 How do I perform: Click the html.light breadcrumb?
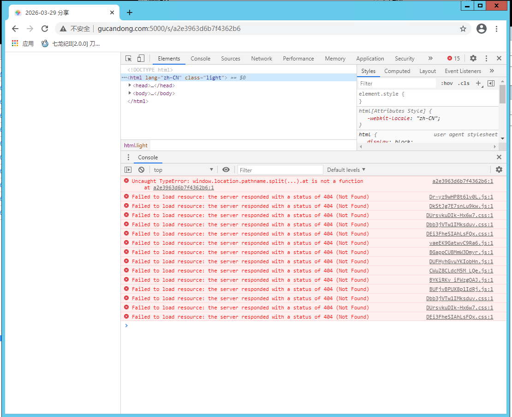[x=136, y=145]
